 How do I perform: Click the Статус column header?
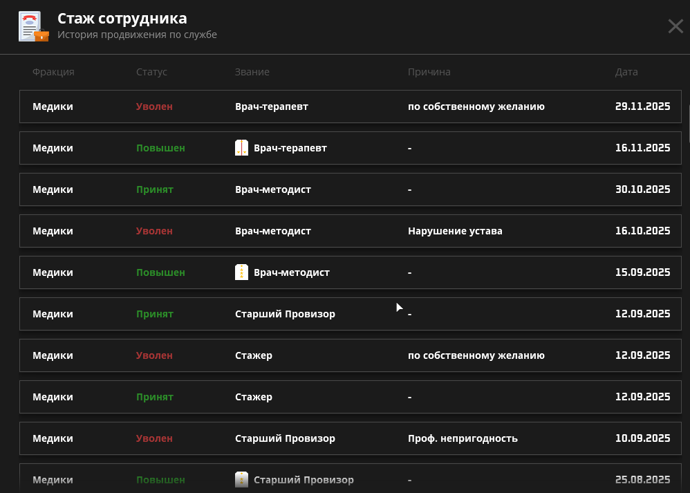pos(152,72)
